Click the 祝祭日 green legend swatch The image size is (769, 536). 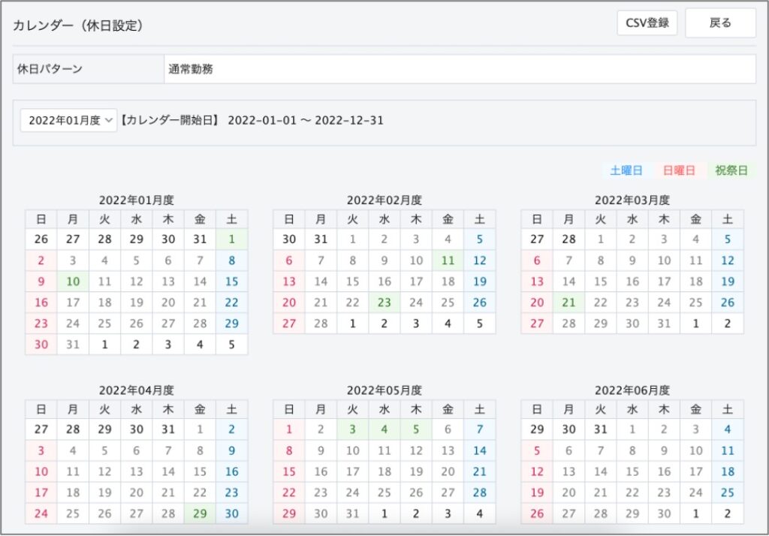pos(731,170)
